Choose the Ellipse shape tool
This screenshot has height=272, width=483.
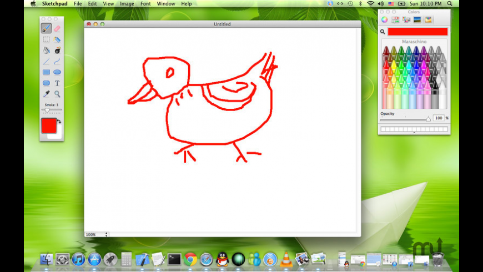click(x=57, y=72)
